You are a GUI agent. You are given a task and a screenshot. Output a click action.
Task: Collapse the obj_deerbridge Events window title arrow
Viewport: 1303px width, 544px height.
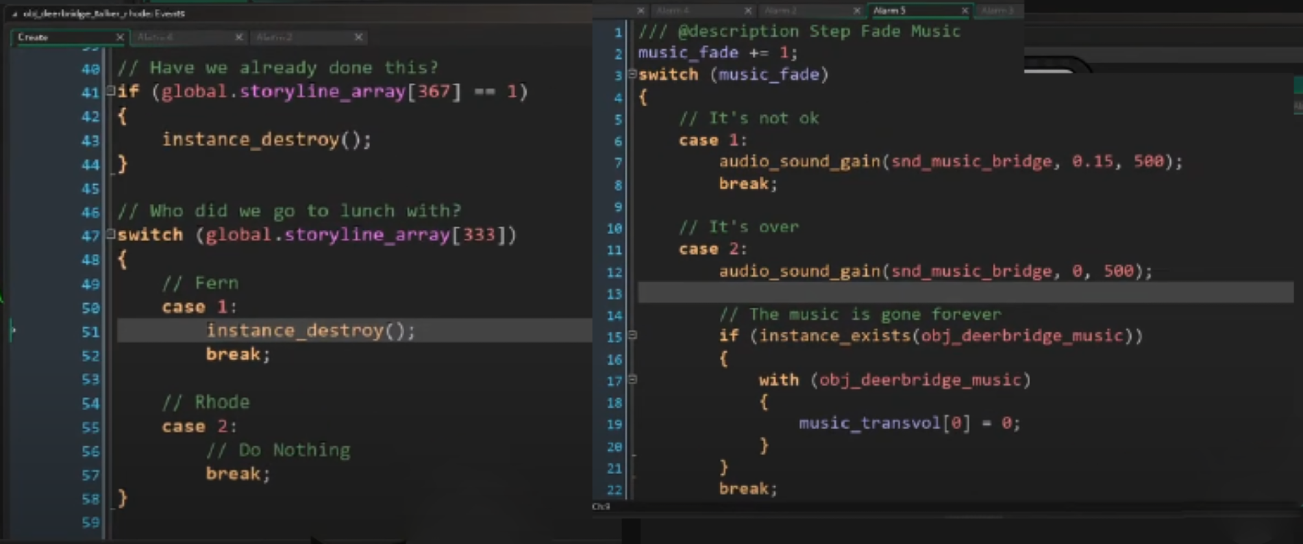14,14
